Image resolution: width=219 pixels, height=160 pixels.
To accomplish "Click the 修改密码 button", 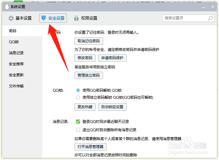I will coord(85,58).
